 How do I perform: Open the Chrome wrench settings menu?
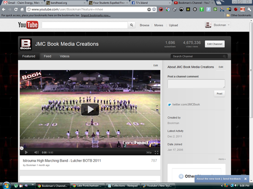[x=249, y=9]
